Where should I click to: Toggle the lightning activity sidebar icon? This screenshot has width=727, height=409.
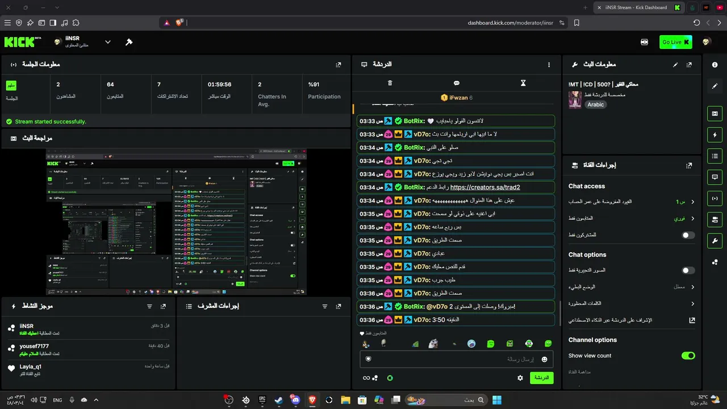click(x=715, y=135)
